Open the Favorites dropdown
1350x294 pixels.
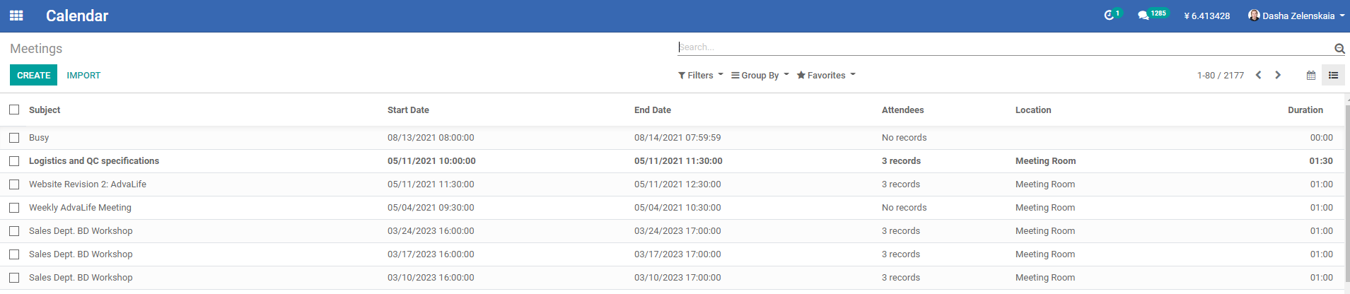tap(826, 76)
